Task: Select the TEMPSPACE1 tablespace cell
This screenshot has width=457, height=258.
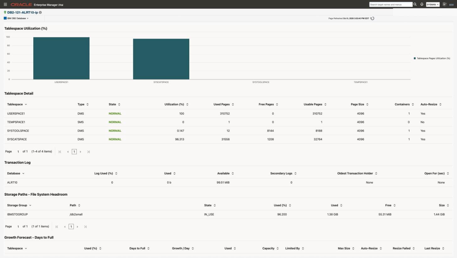Action: point(16,122)
